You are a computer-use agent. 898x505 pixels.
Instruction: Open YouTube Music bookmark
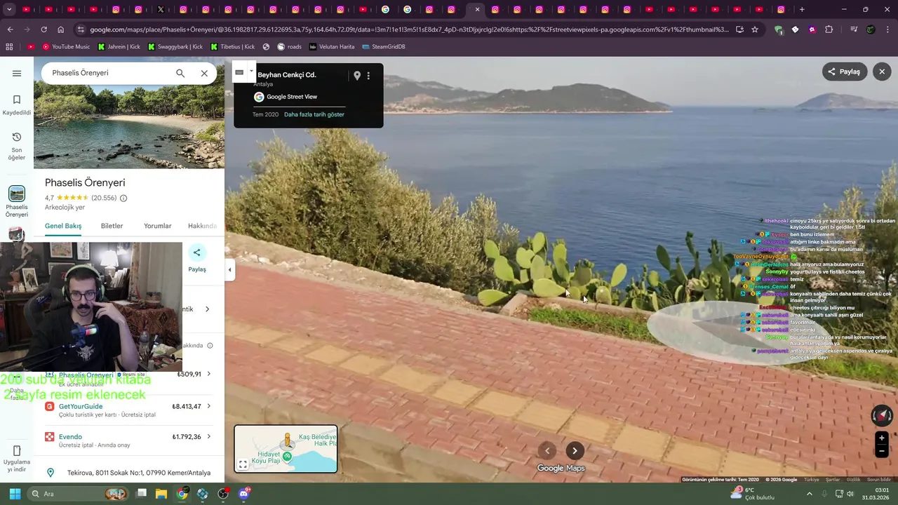pos(66,46)
